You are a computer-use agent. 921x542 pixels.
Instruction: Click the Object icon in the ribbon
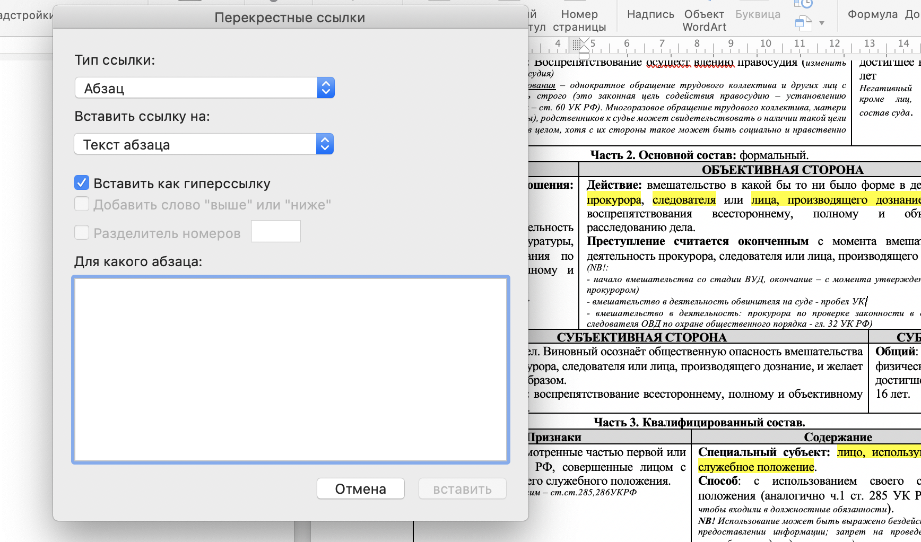tap(804, 23)
